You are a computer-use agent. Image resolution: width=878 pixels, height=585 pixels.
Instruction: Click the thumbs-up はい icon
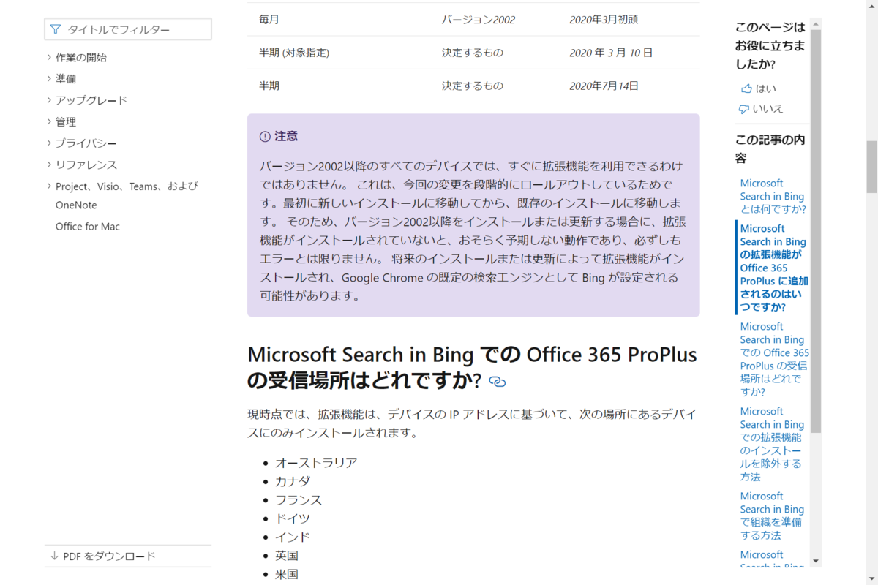746,88
